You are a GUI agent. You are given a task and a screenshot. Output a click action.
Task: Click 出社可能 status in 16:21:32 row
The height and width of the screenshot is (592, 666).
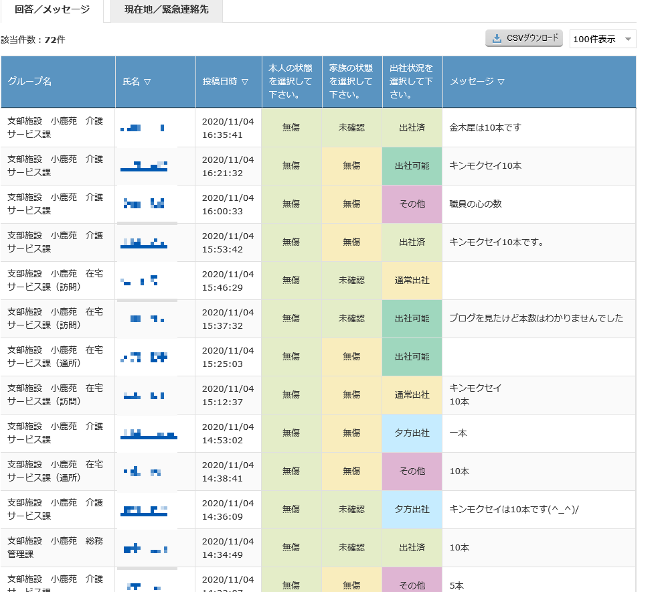[x=412, y=165]
